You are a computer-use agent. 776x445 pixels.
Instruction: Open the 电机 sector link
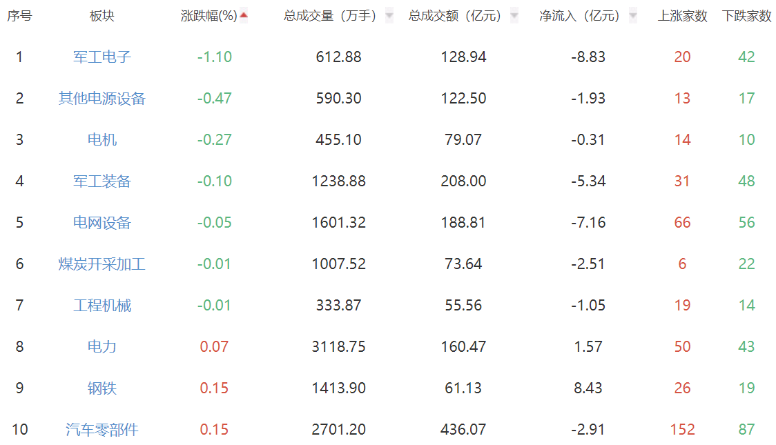click(x=102, y=140)
